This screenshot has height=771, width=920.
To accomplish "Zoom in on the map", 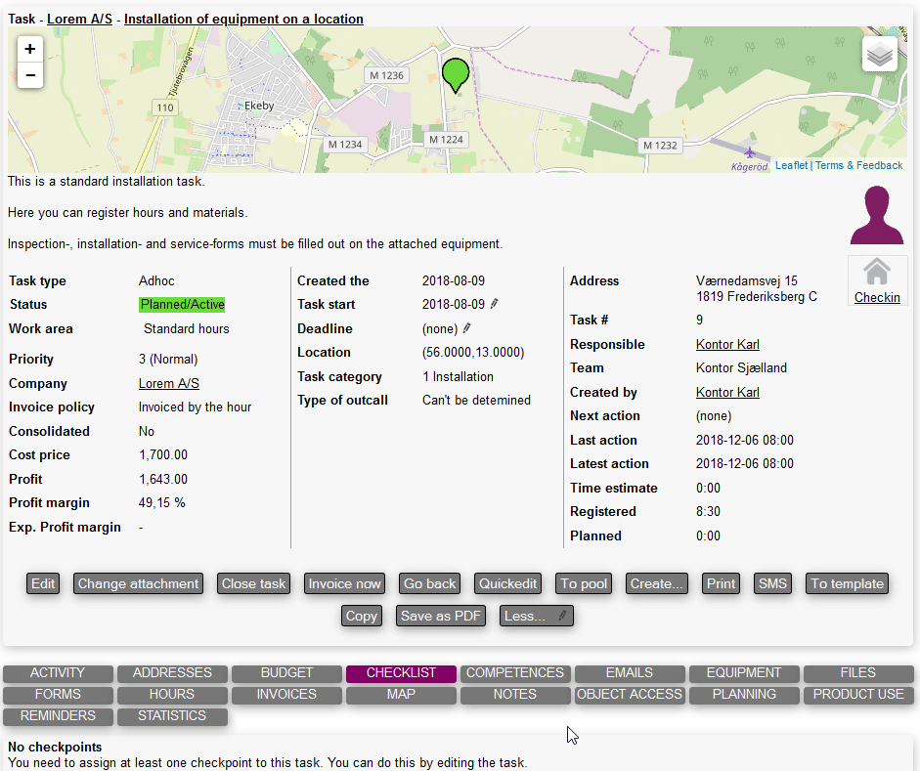I will [x=30, y=49].
